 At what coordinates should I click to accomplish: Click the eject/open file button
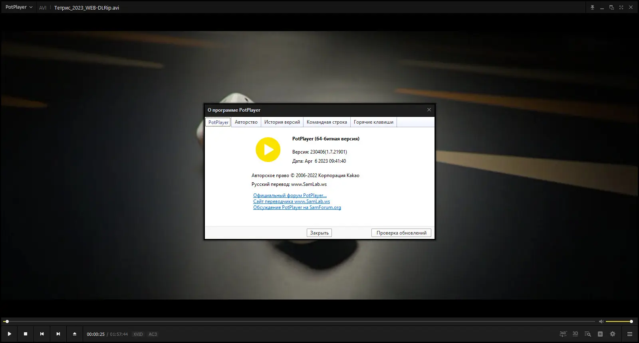(x=75, y=334)
